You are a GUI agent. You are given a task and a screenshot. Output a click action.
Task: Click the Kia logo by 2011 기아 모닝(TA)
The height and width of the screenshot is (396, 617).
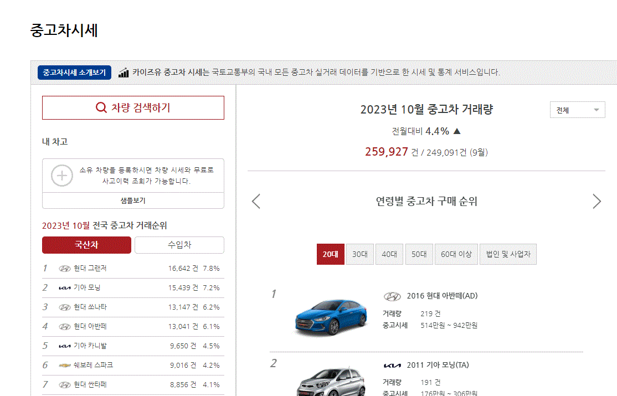click(392, 366)
